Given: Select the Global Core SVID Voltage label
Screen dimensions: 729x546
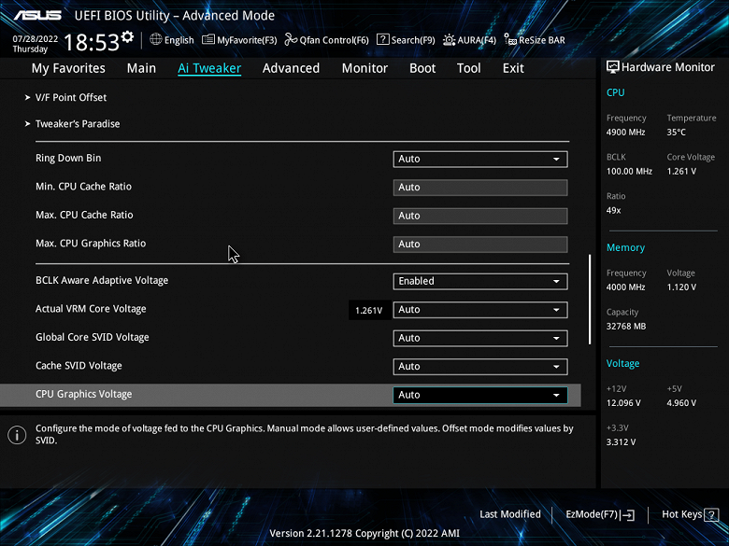Looking at the screenshot, I should [x=92, y=337].
